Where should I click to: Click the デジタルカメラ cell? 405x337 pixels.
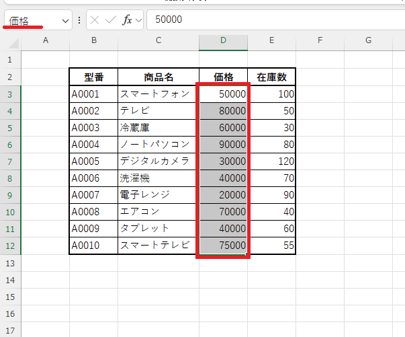pyautogui.click(x=159, y=161)
